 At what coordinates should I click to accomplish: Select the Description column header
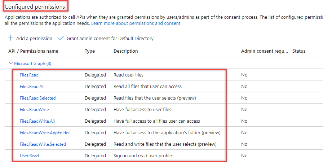point(125,51)
